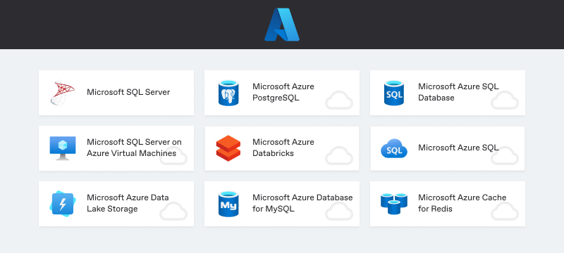This screenshot has height=253, width=564.
Task: Click the Azure Virtual Machines monitor icon
Action: 63,148
